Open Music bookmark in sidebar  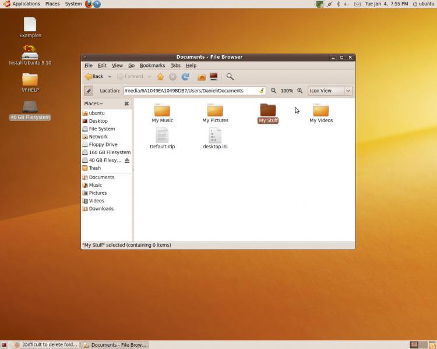[x=107, y=185]
